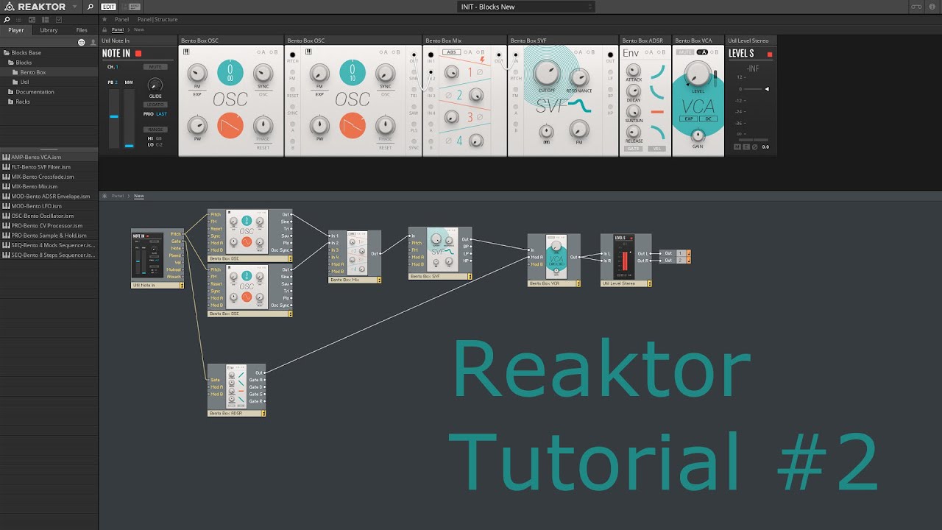The width and height of the screenshot is (942, 530).
Task: Click the magnifier icon beside the EDIT button
Action: (91, 7)
